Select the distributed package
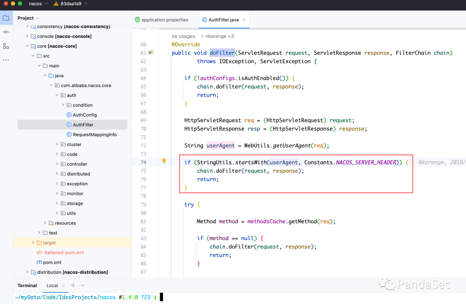 point(78,174)
